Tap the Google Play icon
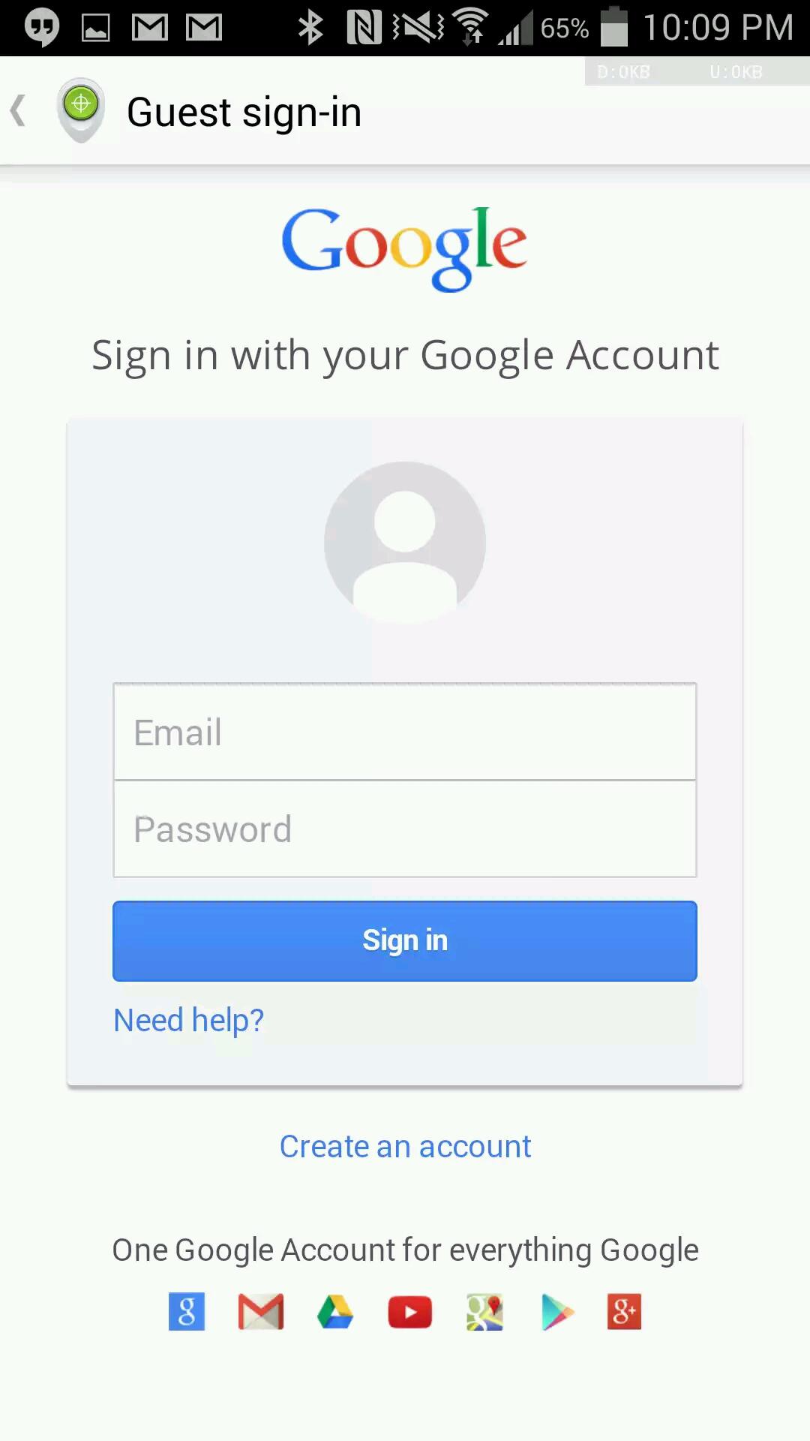This screenshot has width=810, height=1441. 557,1312
